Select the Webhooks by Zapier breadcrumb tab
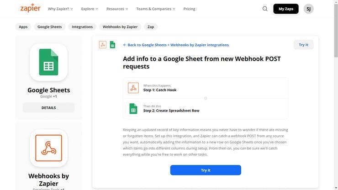 [x=120, y=27]
